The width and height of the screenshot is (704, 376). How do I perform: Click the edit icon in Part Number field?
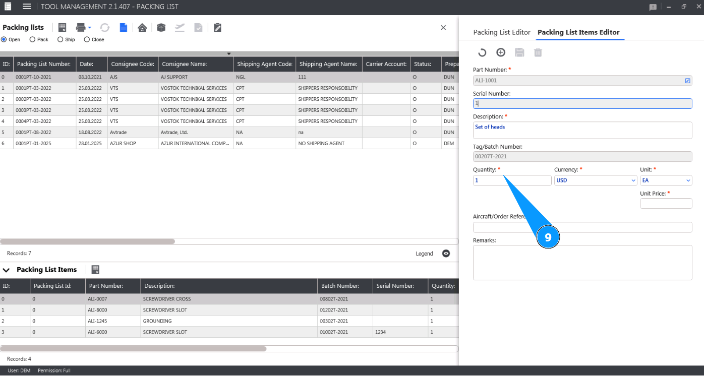point(687,81)
